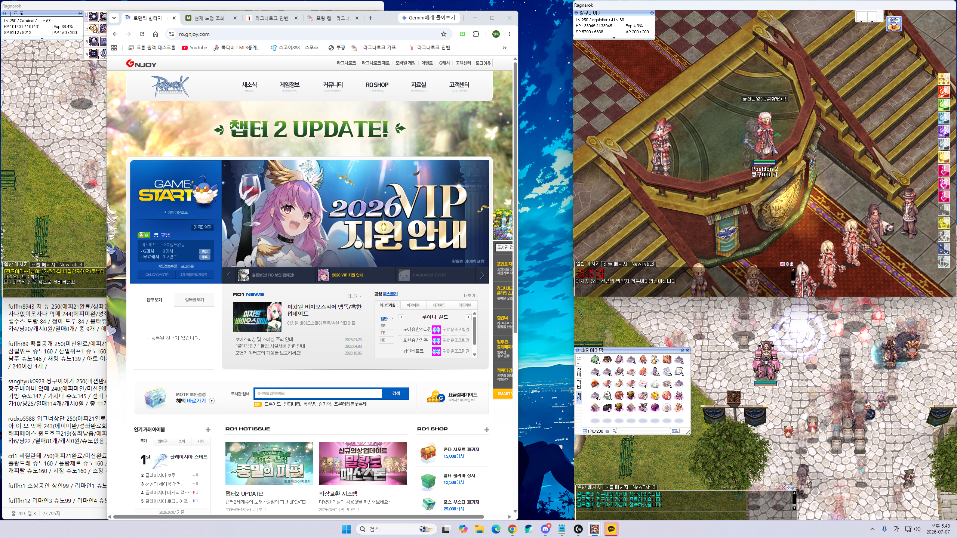Click the Int food buff icon
Screen dimensions: 957x538
pos(944,144)
